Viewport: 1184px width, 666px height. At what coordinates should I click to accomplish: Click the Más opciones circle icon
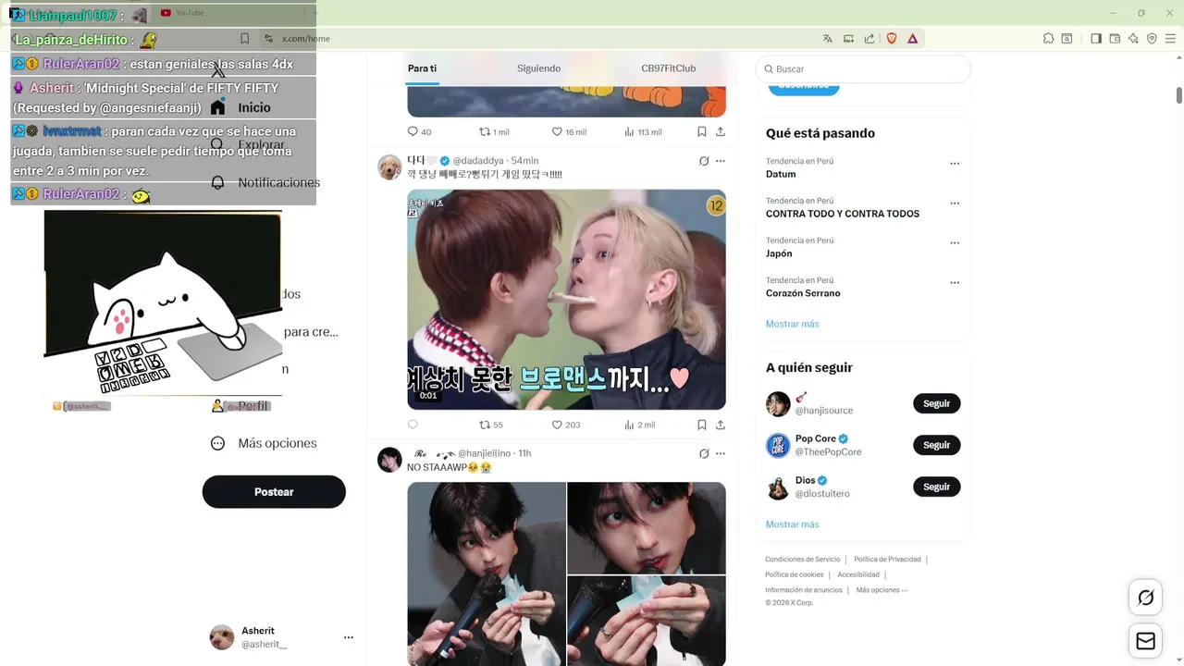(218, 443)
